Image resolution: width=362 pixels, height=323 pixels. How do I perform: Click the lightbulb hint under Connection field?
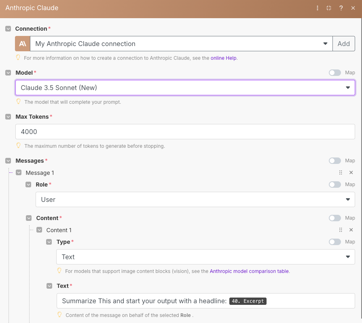pos(18,57)
